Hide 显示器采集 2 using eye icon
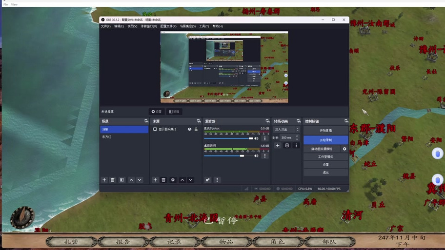This screenshot has width=445, height=250. [189, 129]
